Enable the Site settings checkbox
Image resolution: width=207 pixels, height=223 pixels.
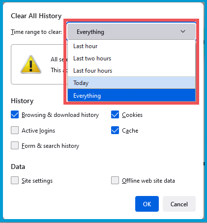click(x=15, y=180)
